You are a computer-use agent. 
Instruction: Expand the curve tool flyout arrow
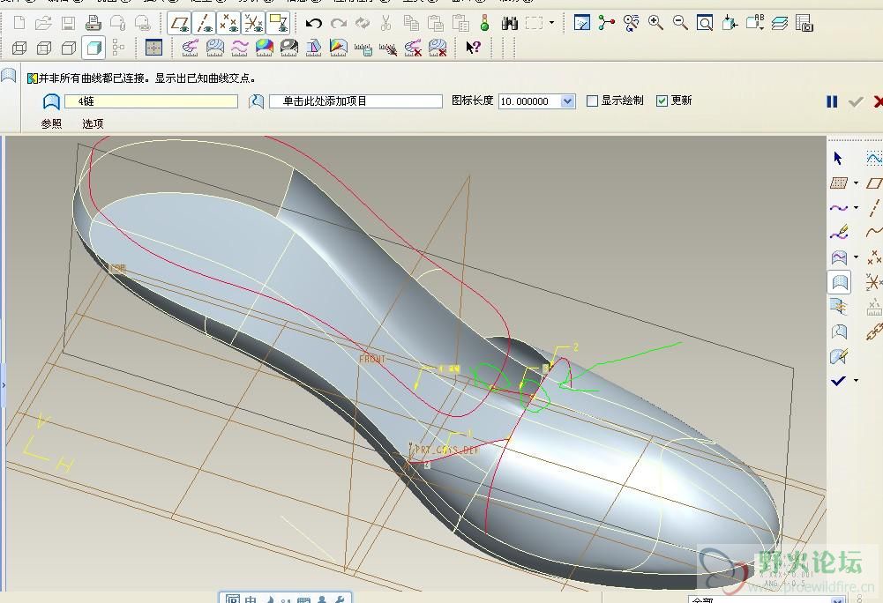(856, 208)
